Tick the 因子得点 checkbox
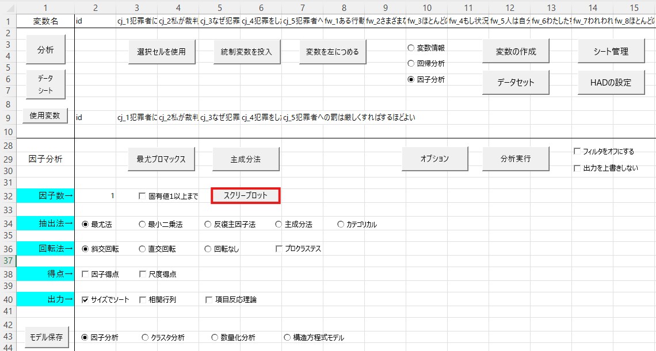Screen dimensions: 656x351 tap(85, 275)
